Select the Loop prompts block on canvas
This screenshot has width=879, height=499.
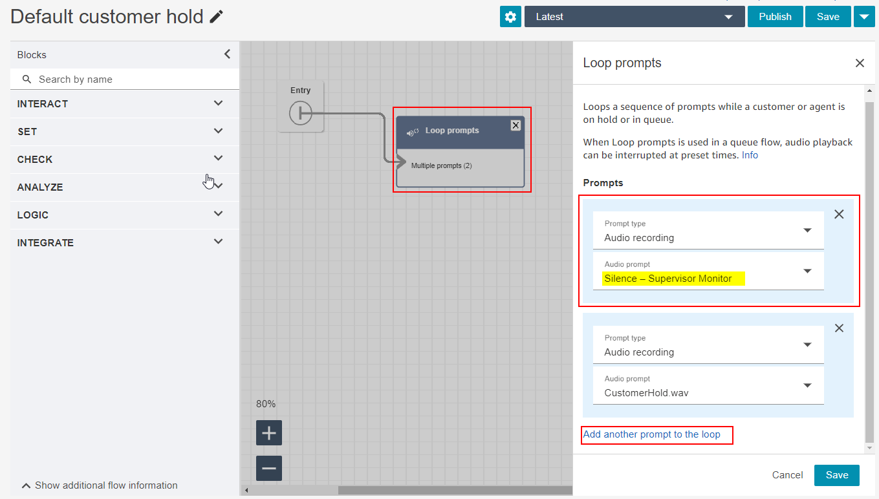(460, 152)
